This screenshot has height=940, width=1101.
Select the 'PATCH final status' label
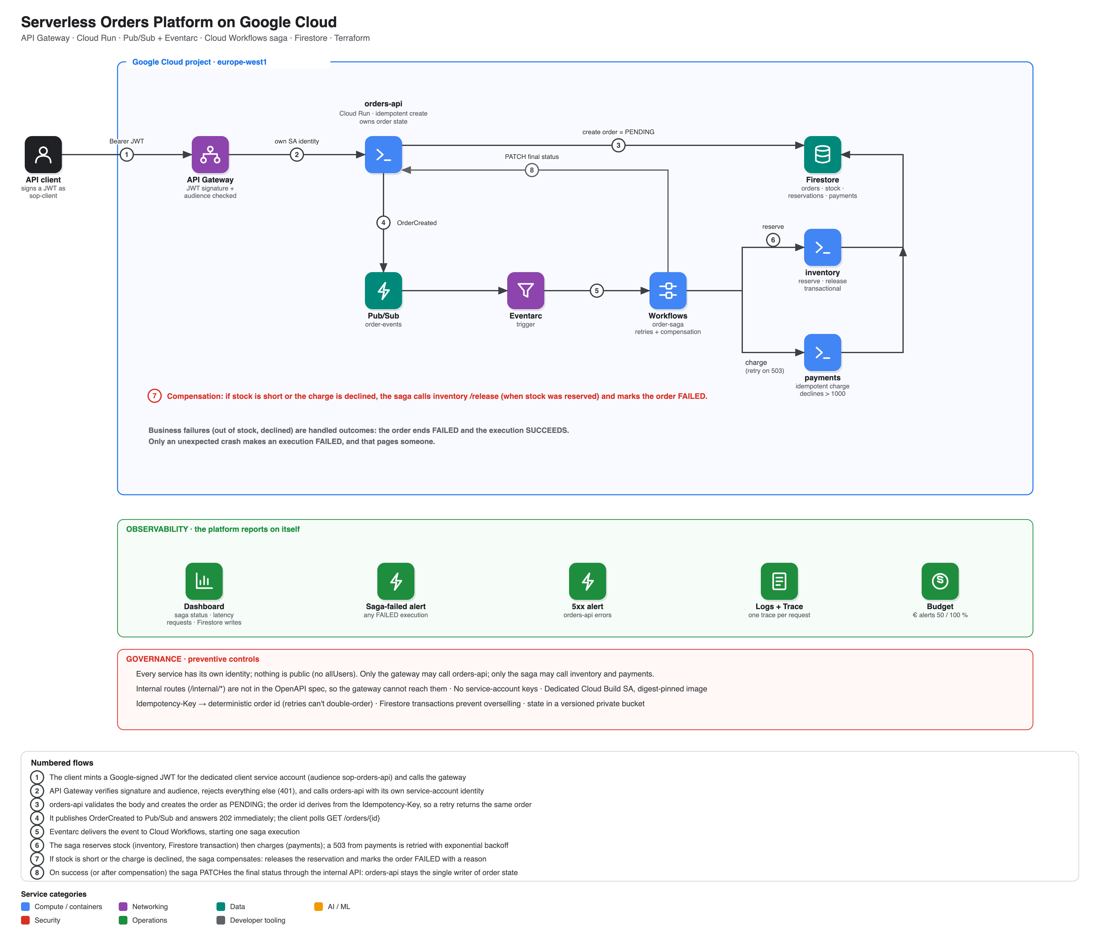click(x=531, y=157)
